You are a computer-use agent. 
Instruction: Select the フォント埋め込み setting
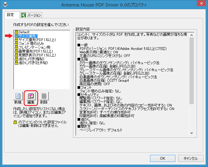31,44
